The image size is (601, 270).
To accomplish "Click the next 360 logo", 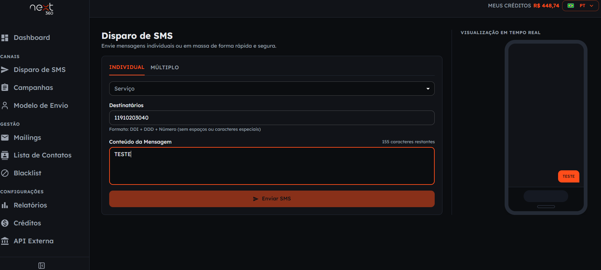I will (x=42, y=9).
